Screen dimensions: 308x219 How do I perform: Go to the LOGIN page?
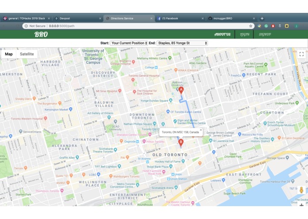(x=245, y=35)
